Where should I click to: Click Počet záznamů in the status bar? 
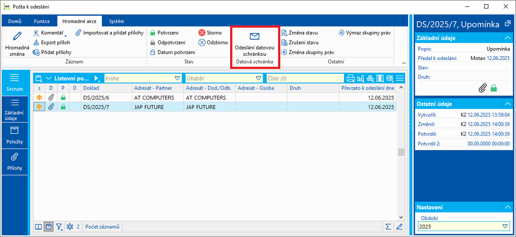pyautogui.click(x=102, y=227)
